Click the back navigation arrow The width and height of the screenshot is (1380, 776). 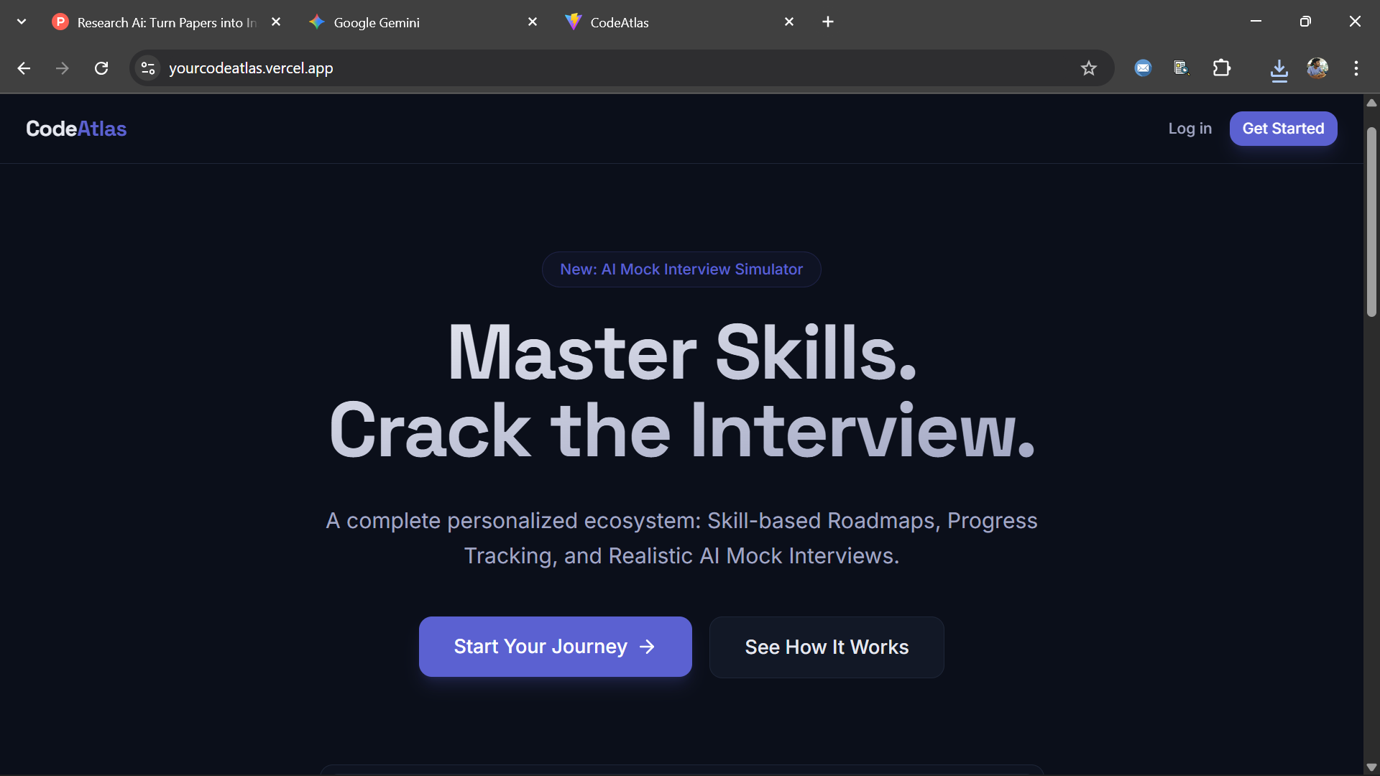[x=24, y=68]
